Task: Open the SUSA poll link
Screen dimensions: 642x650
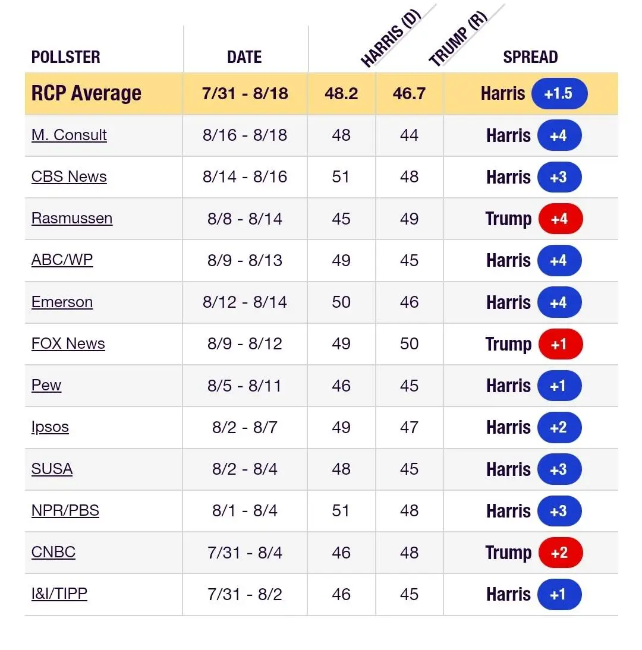Action: point(52,468)
